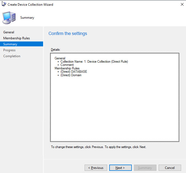Screen dimensions: 186x173
Task: Click the Comment line in the details
Action: pos(67,65)
